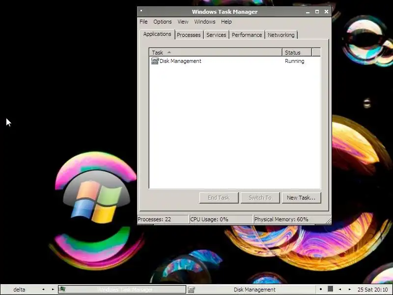The width and height of the screenshot is (393, 295).
Task: Click the Processes: 22 status bar entry
Action: pyautogui.click(x=163, y=219)
